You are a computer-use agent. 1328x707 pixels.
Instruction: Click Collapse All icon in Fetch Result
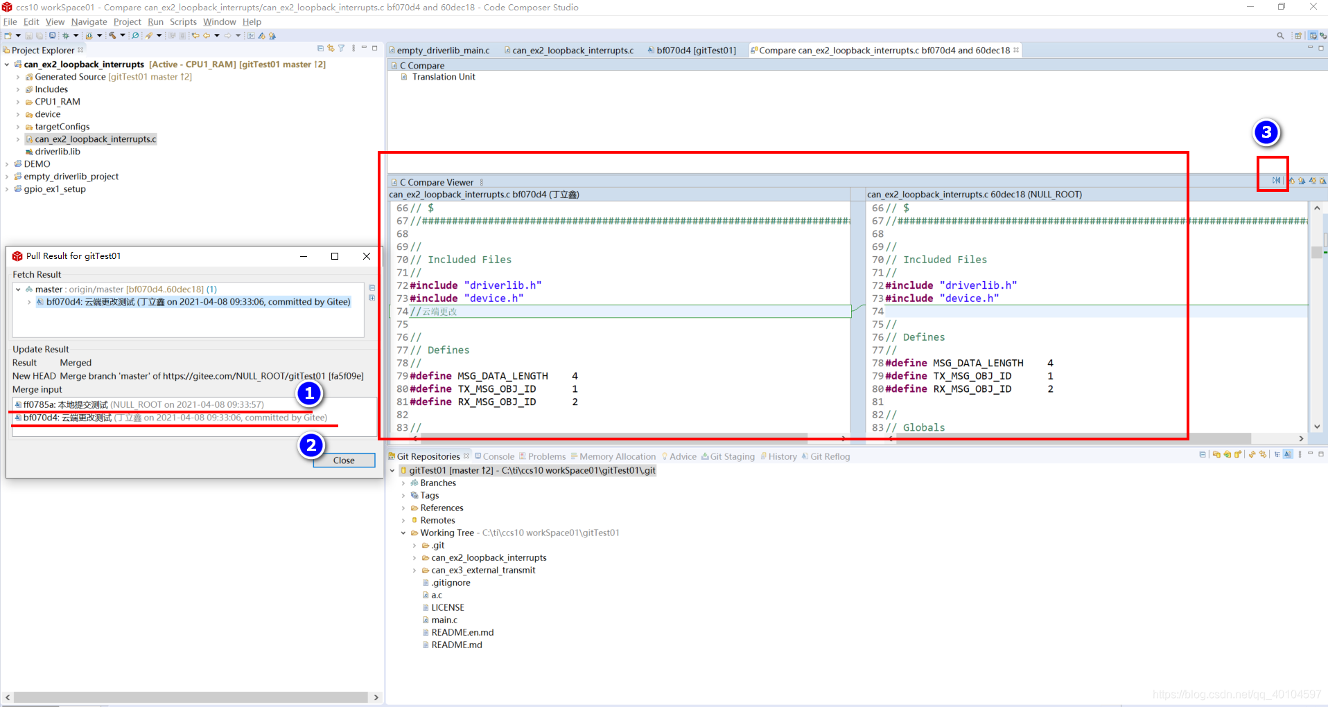click(372, 287)
